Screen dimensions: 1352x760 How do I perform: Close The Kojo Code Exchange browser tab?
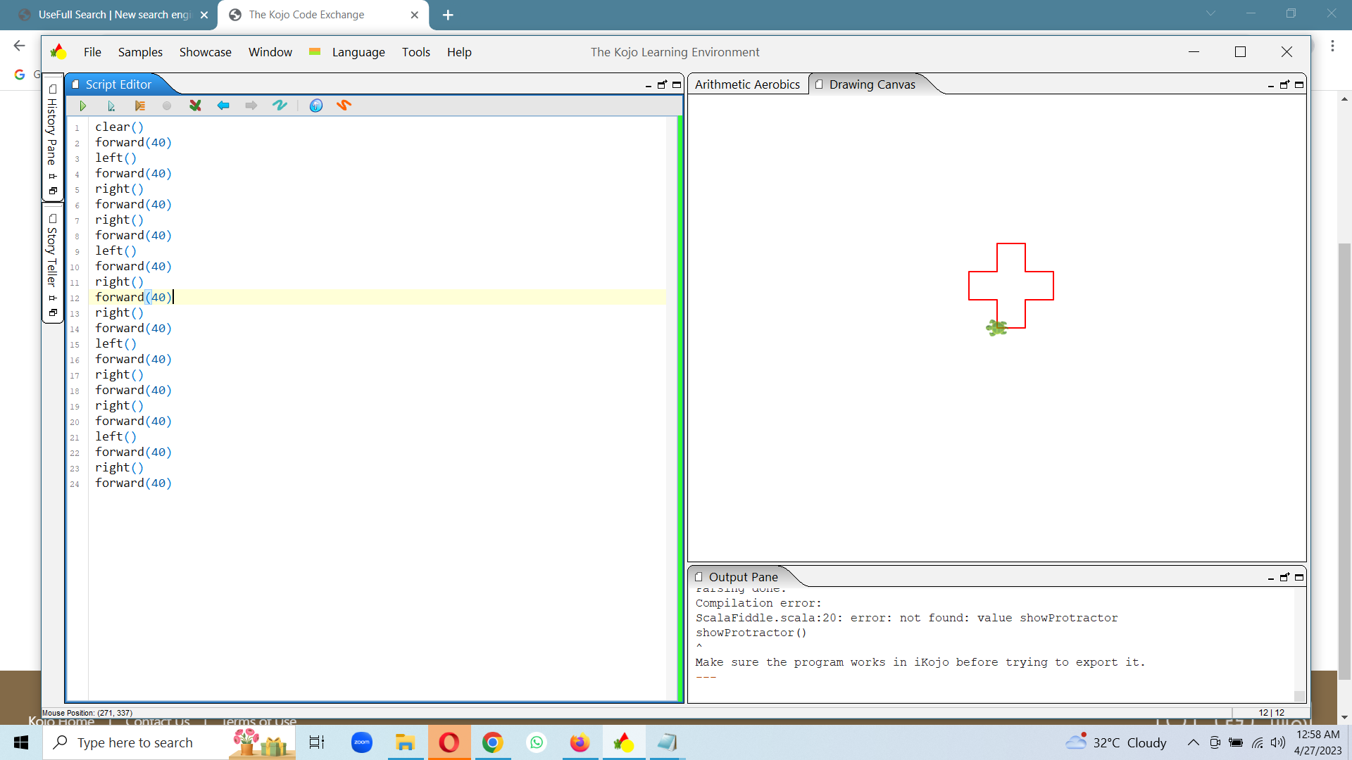pyautogui.click(x=414, y=15)
